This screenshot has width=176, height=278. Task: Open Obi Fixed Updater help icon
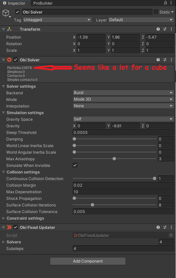[x=158, y=227]
